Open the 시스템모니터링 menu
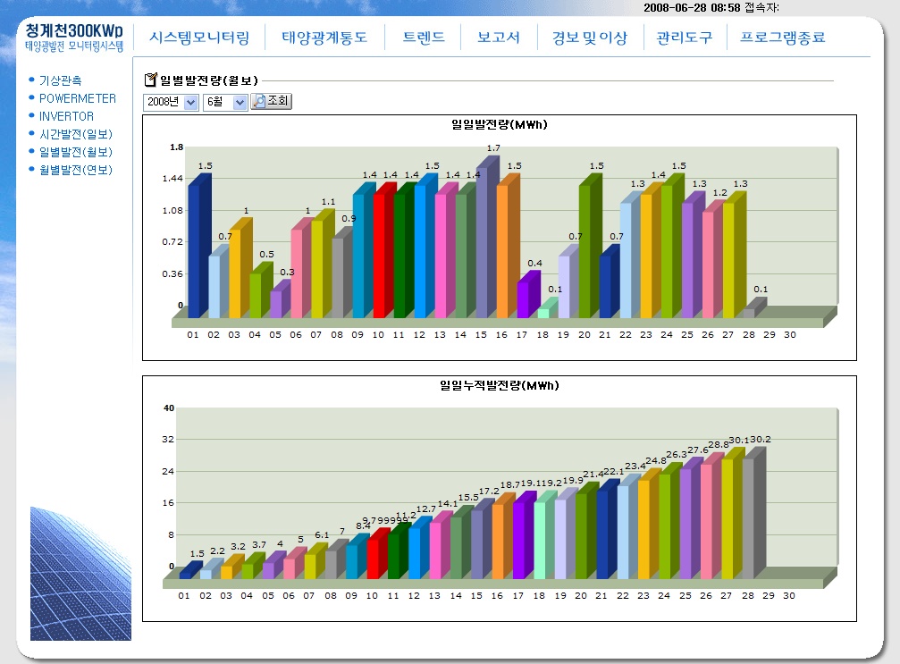900x664 pixels. pos(199,38)
